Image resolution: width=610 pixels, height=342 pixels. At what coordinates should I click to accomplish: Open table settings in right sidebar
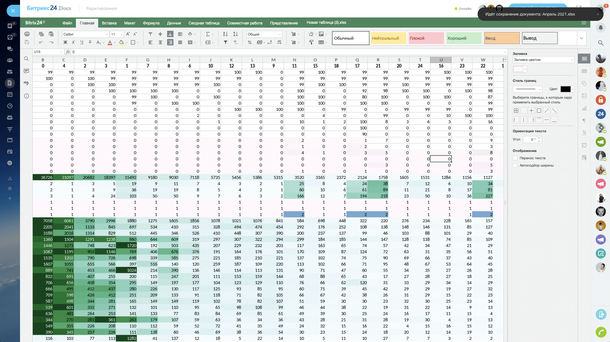point(584,71)
